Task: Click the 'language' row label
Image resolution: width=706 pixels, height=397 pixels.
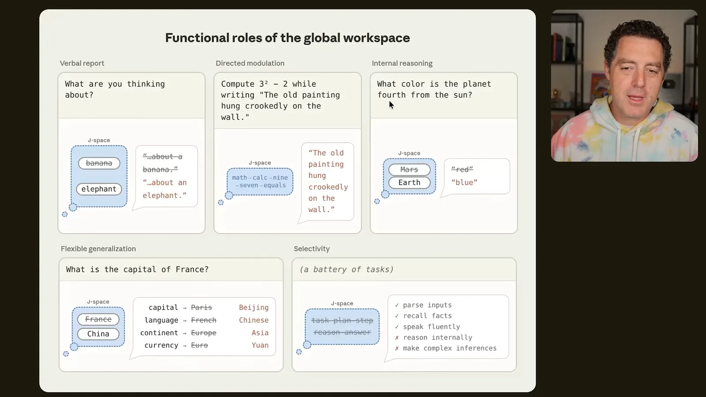Action: [x=161, y=320]
